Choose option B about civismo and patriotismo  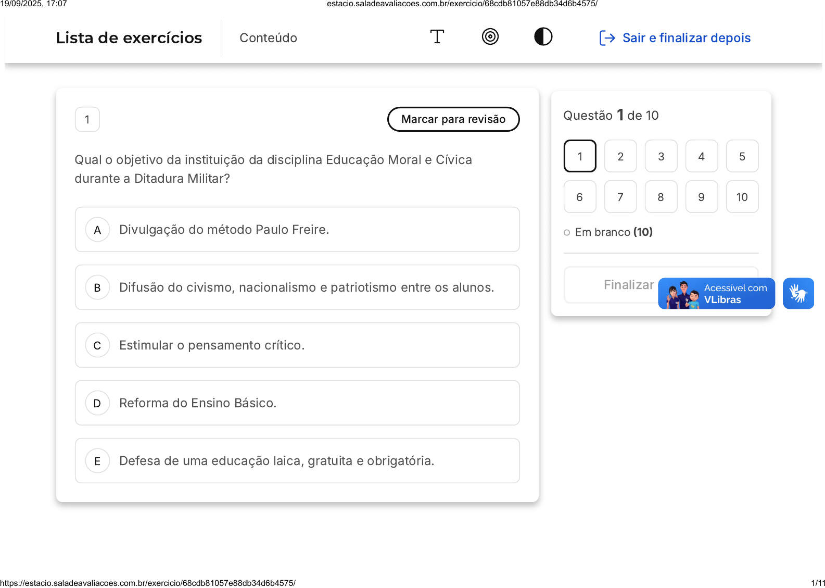297,287
